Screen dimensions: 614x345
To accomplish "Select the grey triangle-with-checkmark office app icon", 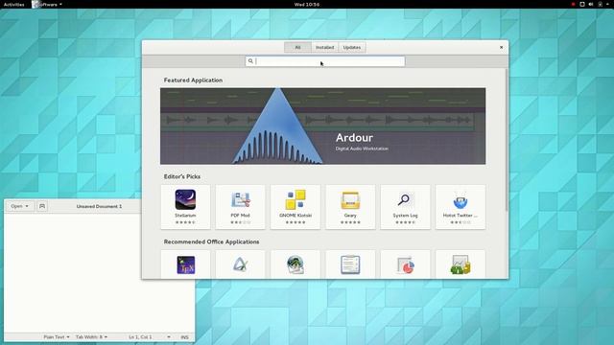I will click(241, 264).
